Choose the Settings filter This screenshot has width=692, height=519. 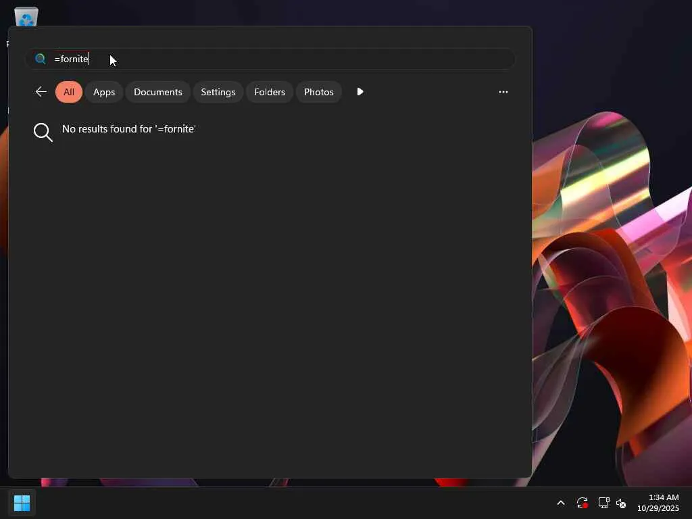point(218,92)
